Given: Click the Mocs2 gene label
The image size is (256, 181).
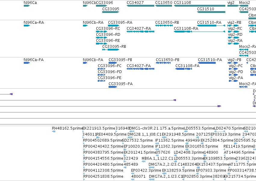Looking at the screenshot, I should pyautogui.click(x=244, y=3).
